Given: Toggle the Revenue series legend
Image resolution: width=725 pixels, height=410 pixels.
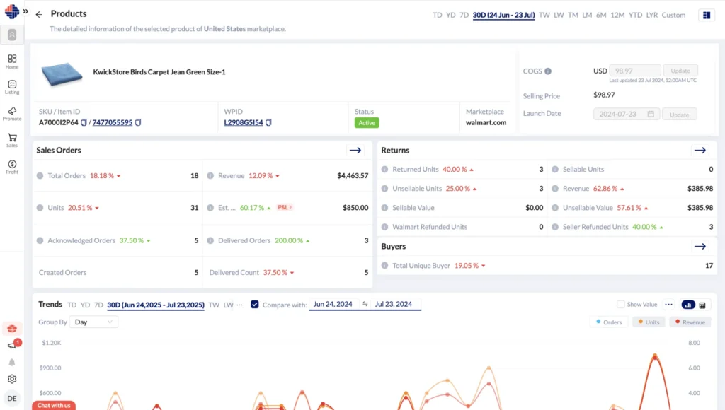Looking at the screenshot, I should pos(690,322).
